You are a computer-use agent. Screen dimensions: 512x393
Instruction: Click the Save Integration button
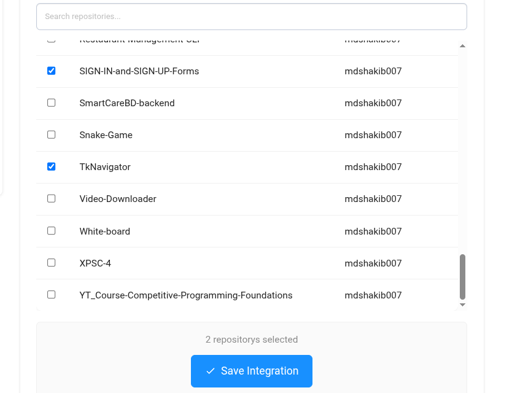tap(252, 371)
